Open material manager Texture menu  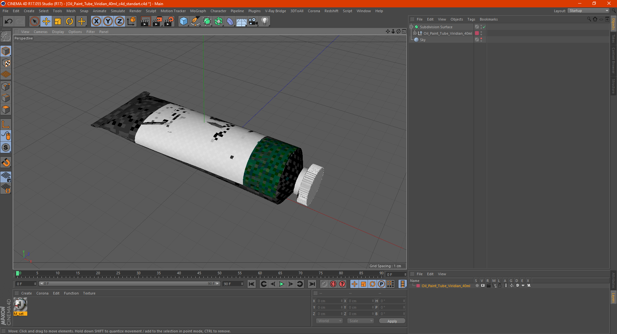[89, 293]
